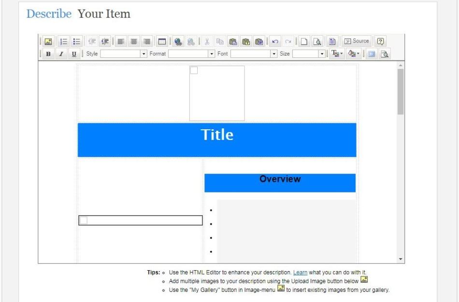Click the scrollbar down arrow
459x302 pixels.
tap(401, 260)
